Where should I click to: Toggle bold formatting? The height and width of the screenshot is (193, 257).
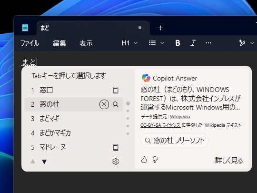178,43
